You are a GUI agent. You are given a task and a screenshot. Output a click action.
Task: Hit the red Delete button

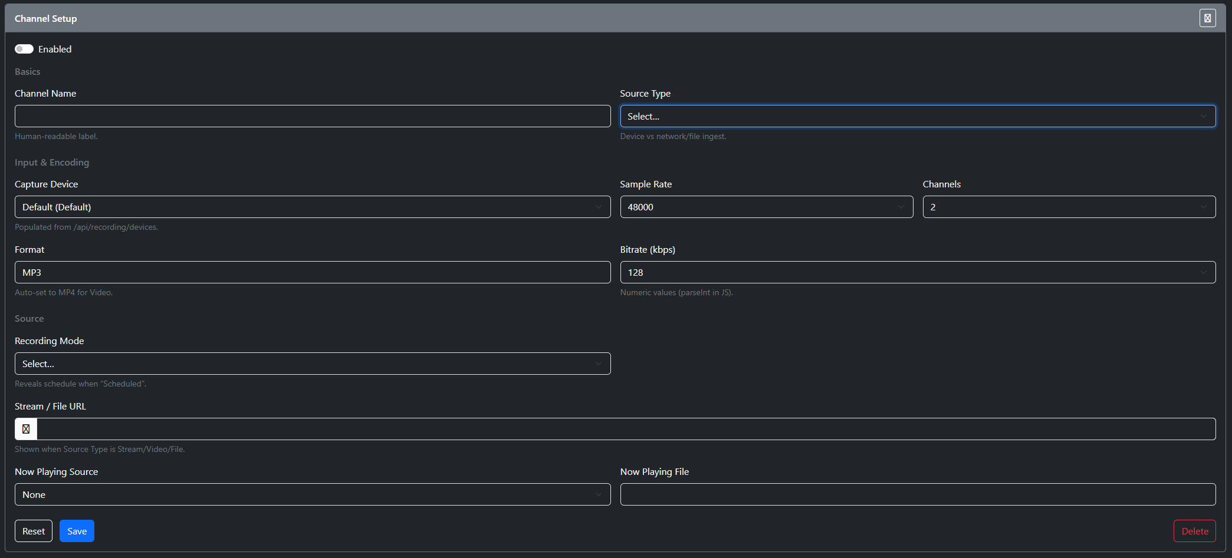[1194, 531]
